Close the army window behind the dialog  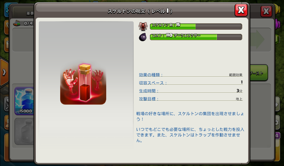coord(266,11)
